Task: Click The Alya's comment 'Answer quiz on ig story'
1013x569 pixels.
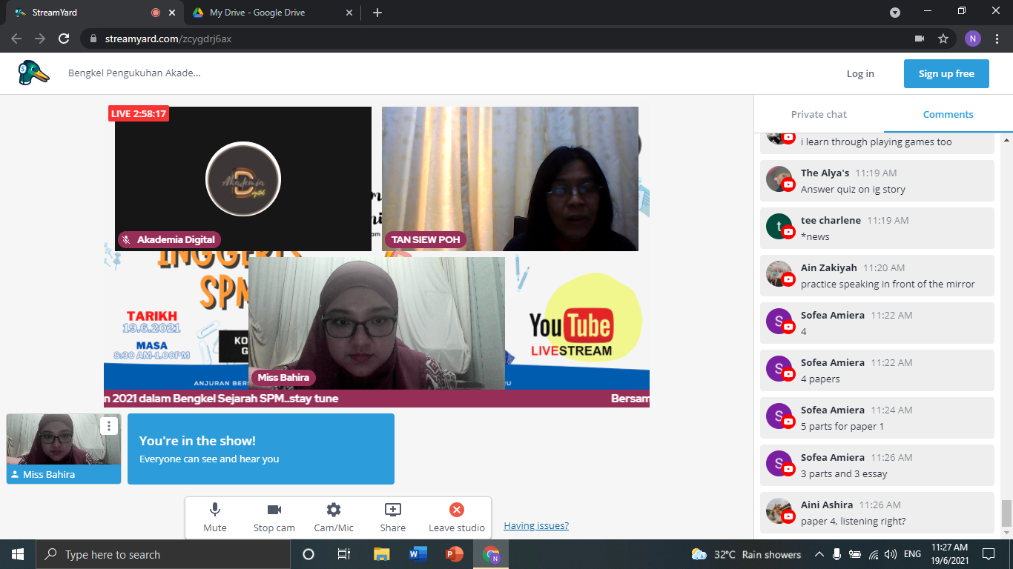Action: click(877, 181)
